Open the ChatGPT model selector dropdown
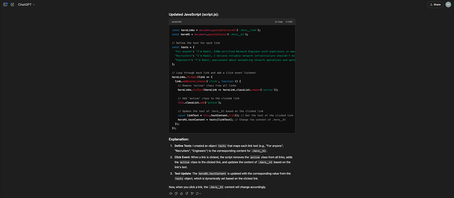The width and height of the screenshot is (454, 198). 27,5
